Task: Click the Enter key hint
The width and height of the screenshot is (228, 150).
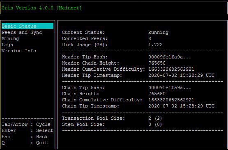Action: (9, 130)
